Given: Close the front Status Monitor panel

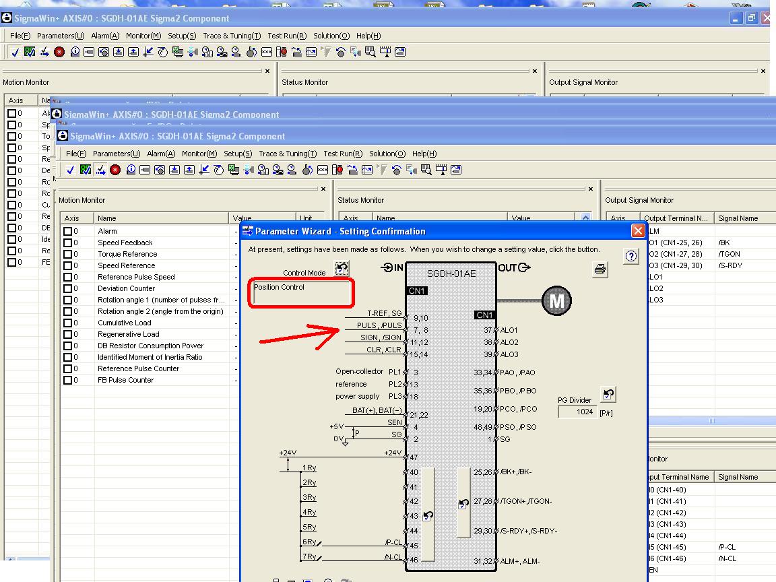Looking at the screenshot, I should [x=590, y=189].
